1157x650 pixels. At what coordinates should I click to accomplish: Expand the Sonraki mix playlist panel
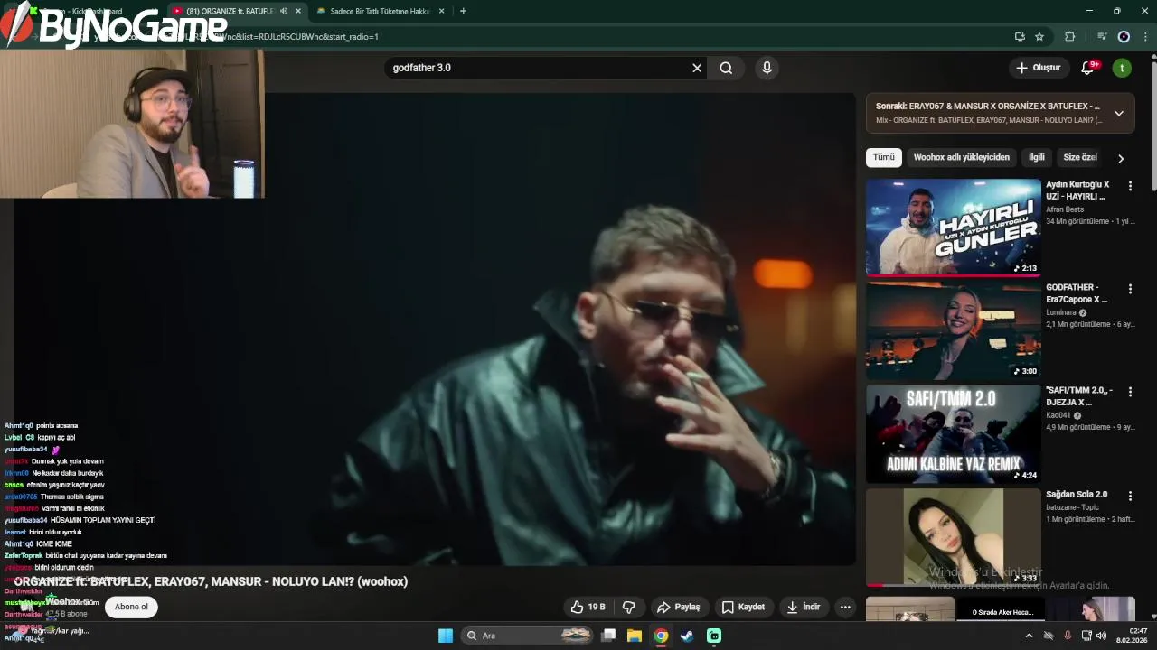coord(1118,113)
